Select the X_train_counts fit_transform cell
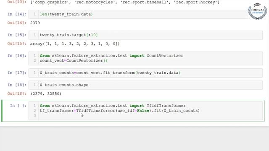Image resolution: width=269 pixels, height=151 pixels. pos(145,73)
